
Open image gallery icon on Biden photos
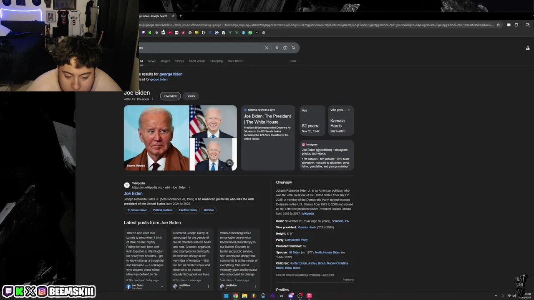tap(229, 163)
